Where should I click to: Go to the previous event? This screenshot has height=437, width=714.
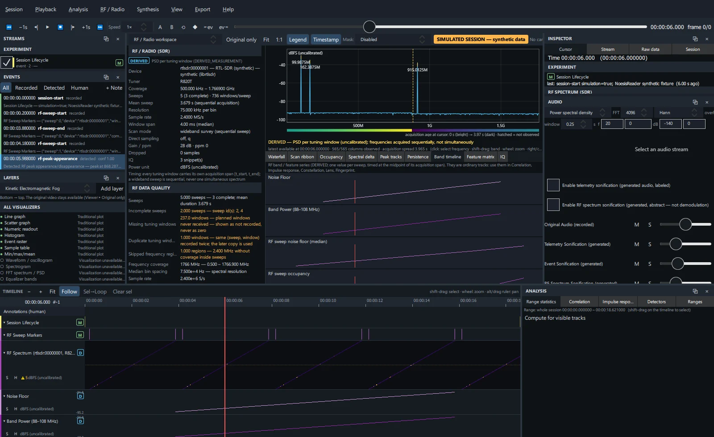click(x=208, y=27)
